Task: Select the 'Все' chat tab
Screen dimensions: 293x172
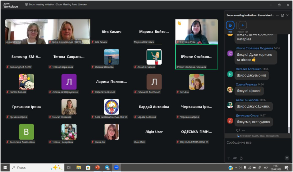Action: [x=230, y=25]
